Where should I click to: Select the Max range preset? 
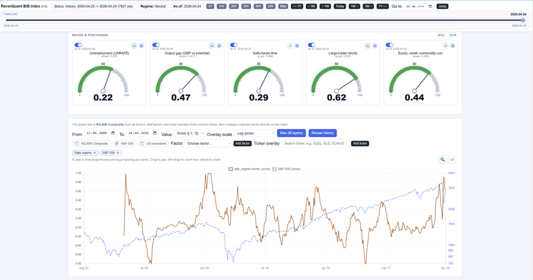coord(284,6)
